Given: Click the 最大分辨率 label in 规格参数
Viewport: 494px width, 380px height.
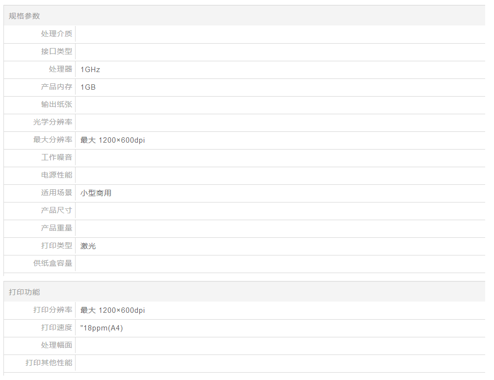Looking at the screenshot, I should click(x=52, y=140).
